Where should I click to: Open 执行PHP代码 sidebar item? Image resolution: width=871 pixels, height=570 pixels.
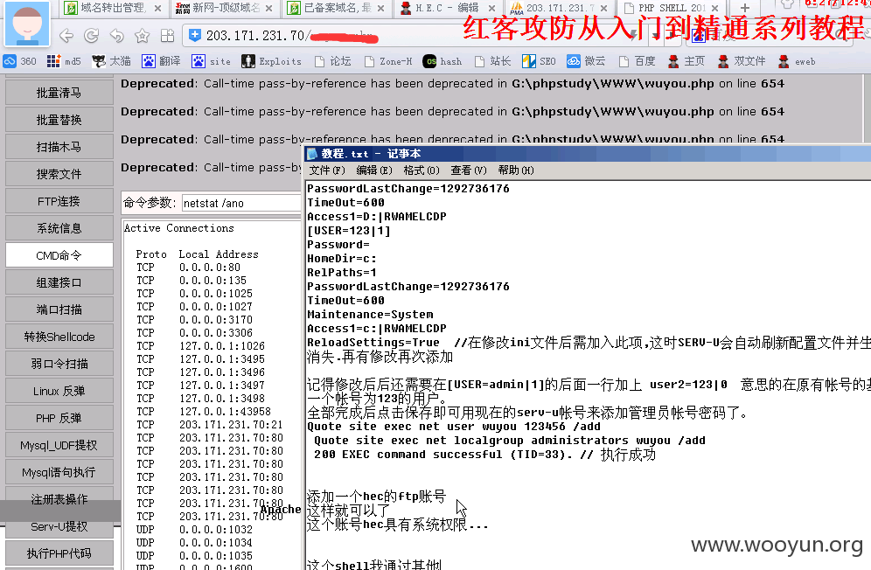tap(59, 554)
